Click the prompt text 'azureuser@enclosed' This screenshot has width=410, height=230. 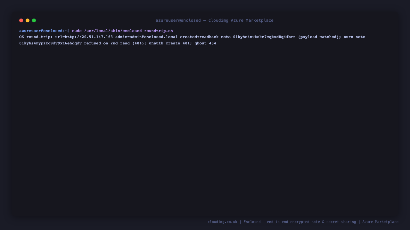(41, 31)
